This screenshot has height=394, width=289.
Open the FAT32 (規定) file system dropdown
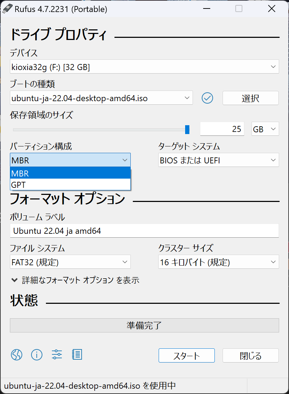(x=70, y=262)
